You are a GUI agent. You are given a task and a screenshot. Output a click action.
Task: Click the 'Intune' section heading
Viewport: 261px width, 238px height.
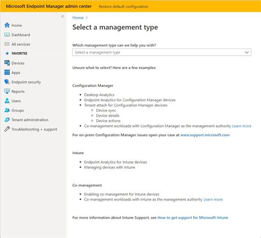point(78,153)
